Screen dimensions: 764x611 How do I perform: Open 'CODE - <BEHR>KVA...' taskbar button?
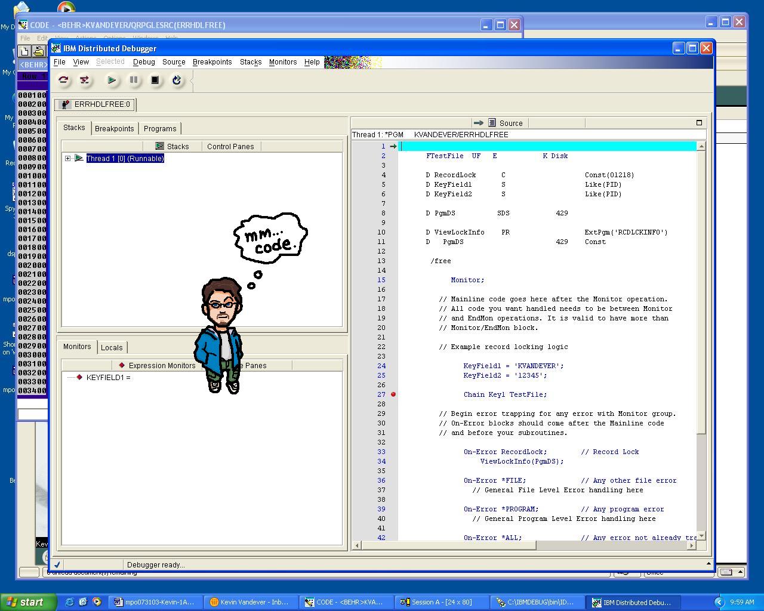[346, 602]
